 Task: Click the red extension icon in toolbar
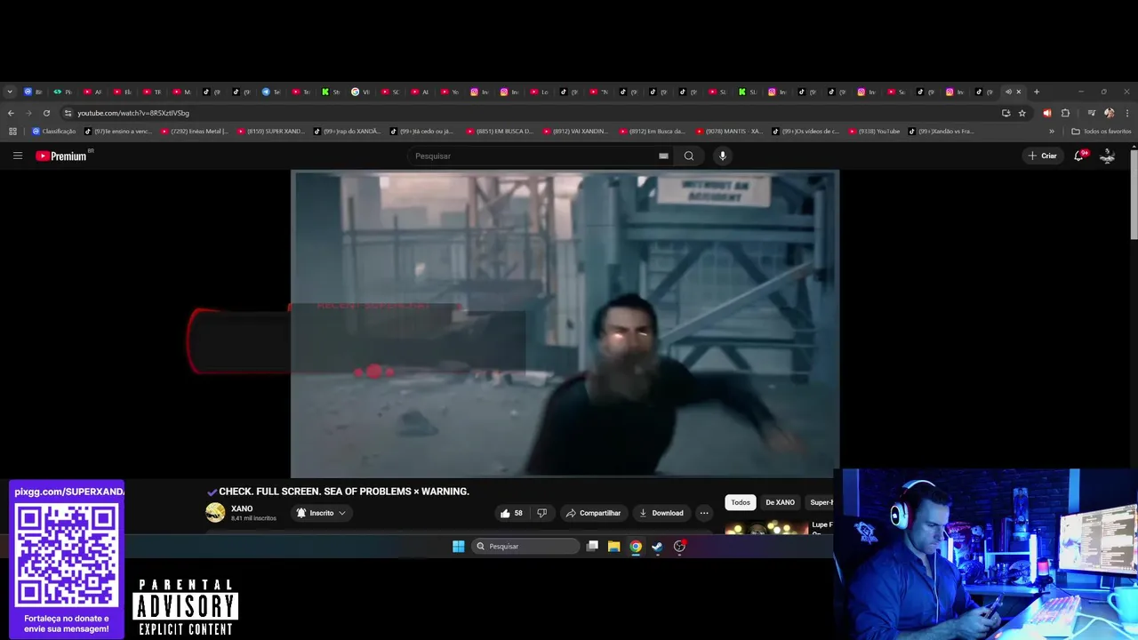pyautogui.click(x=1046, y=113)
